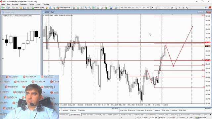Select the M1 timeframe
The height and width of the screenshot is (119, 212).
click(x=122, y=8)
